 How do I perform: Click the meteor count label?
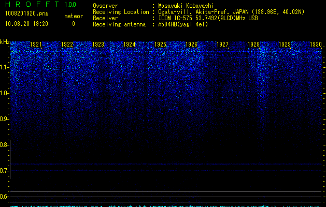74,16
